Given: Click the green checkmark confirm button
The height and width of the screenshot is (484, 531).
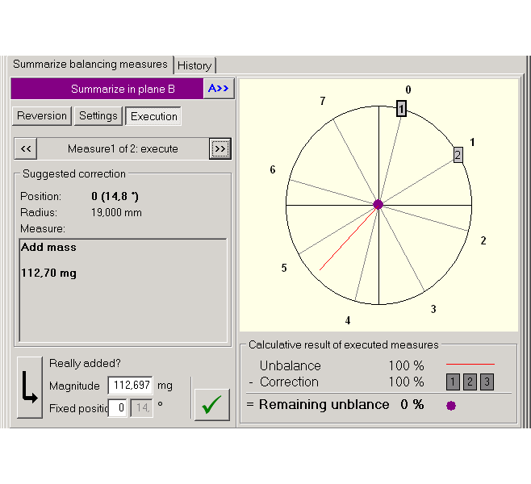Looking at the screenshot, I should coord(211,404).
